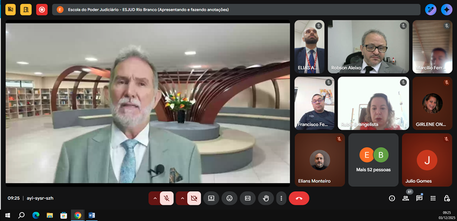Click the Gemini sparkle icon
This screenshot has height=221, width=457.
point(447,9)
